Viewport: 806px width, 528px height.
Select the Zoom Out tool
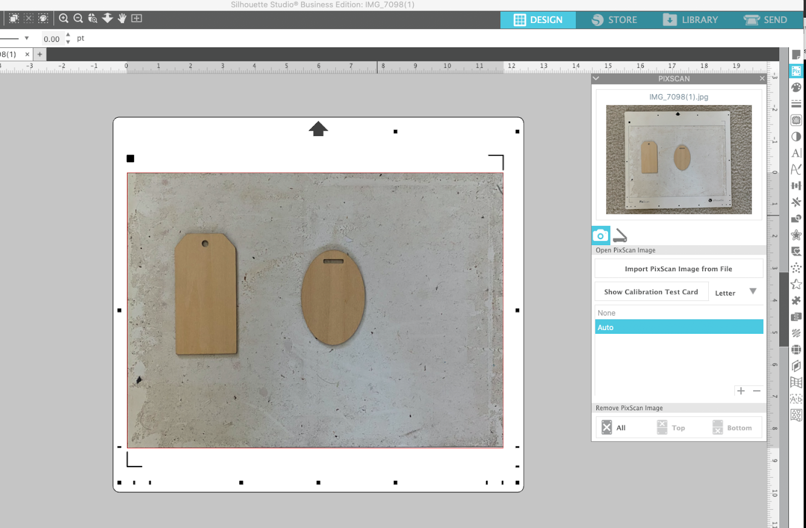(x=78, y=18)
